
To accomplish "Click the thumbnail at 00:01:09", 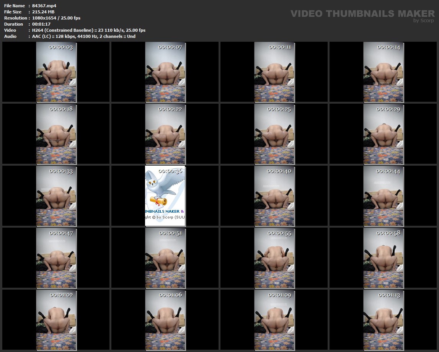I will click(274, 320).
